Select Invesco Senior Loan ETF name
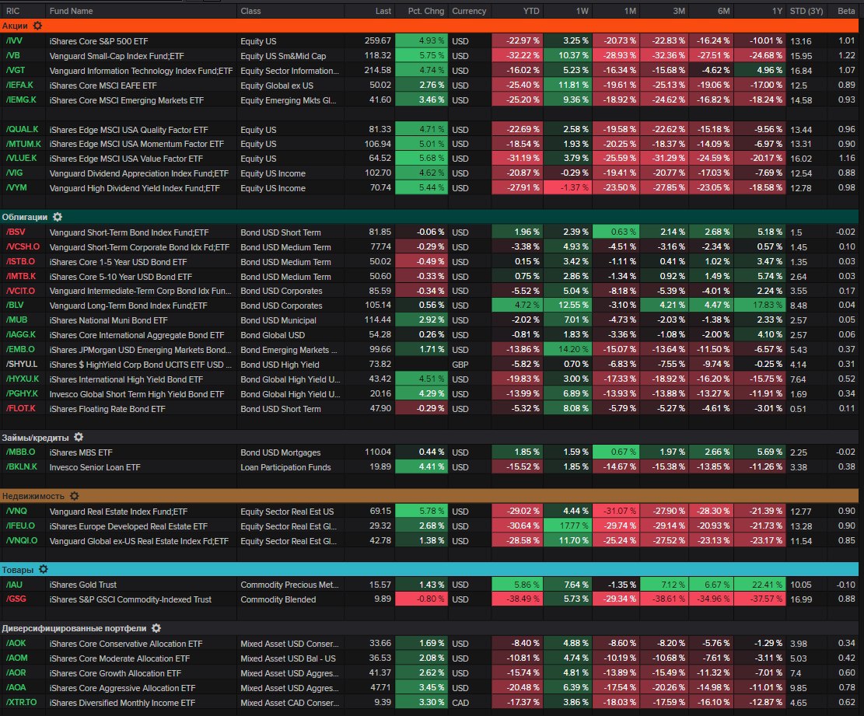 coord(95,467)
